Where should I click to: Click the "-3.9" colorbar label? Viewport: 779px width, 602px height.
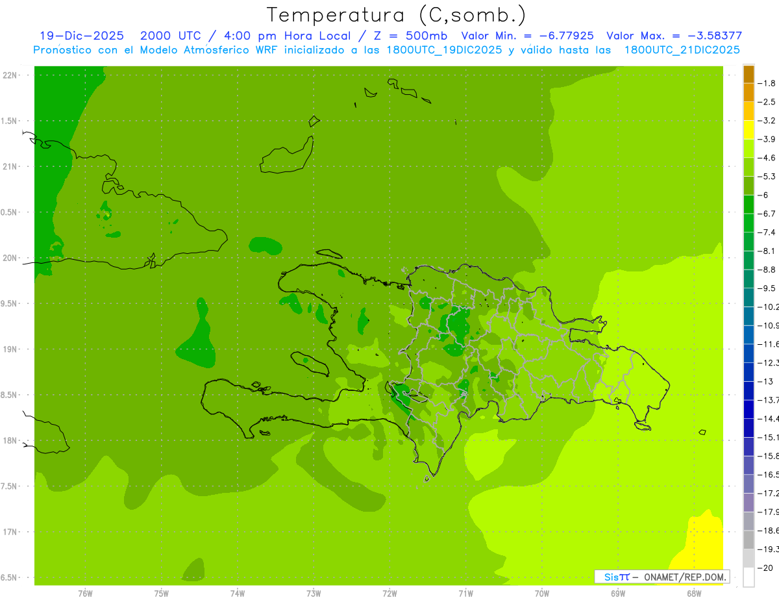coord(767,139)
